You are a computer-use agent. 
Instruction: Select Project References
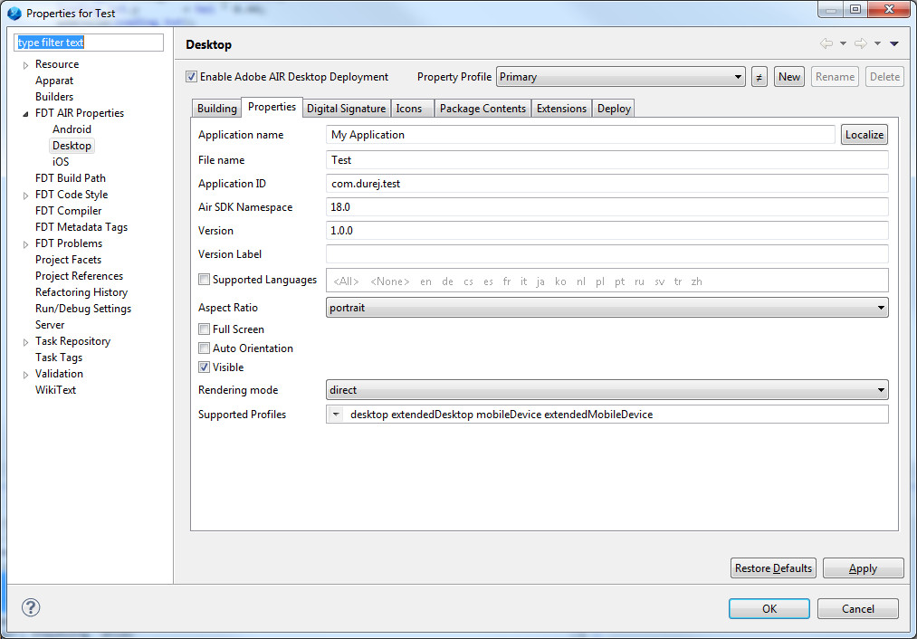pos(80,276)
